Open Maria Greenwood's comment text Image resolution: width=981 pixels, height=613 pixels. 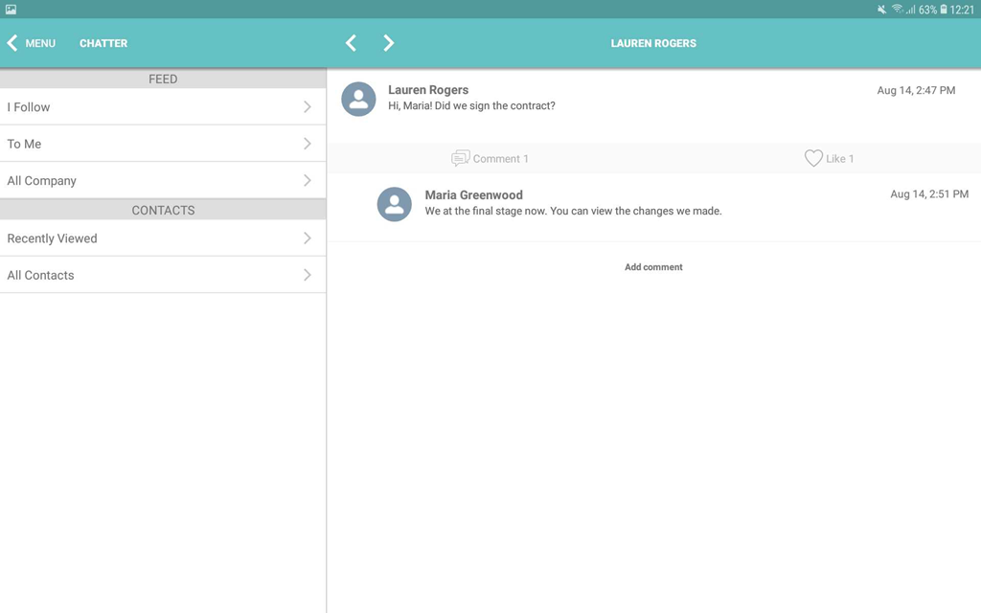coord(573,211)
